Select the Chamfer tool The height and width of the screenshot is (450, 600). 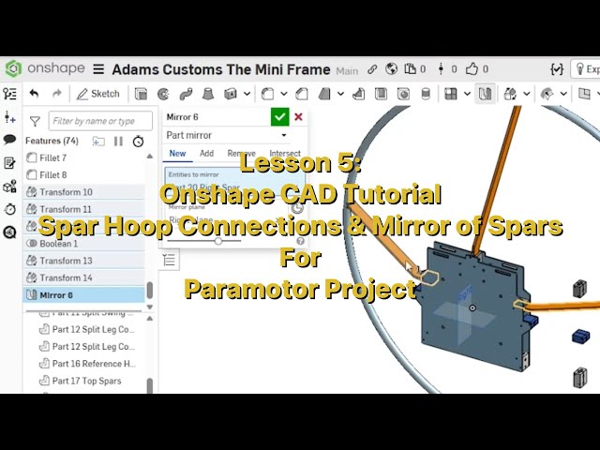click(x=302, y=94)
